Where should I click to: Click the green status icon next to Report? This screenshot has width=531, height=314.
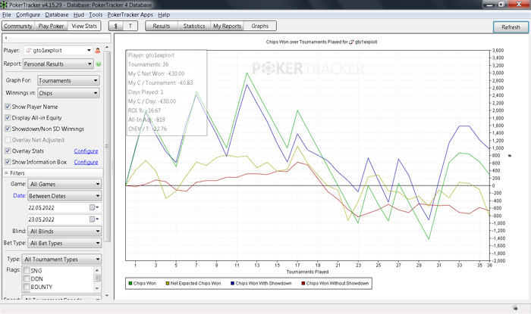click(99, 64)
